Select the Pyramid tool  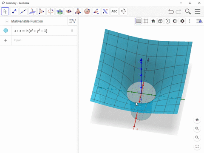(78, 11)
